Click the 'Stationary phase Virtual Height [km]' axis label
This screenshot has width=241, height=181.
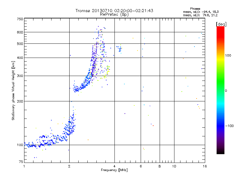point(13,91)
